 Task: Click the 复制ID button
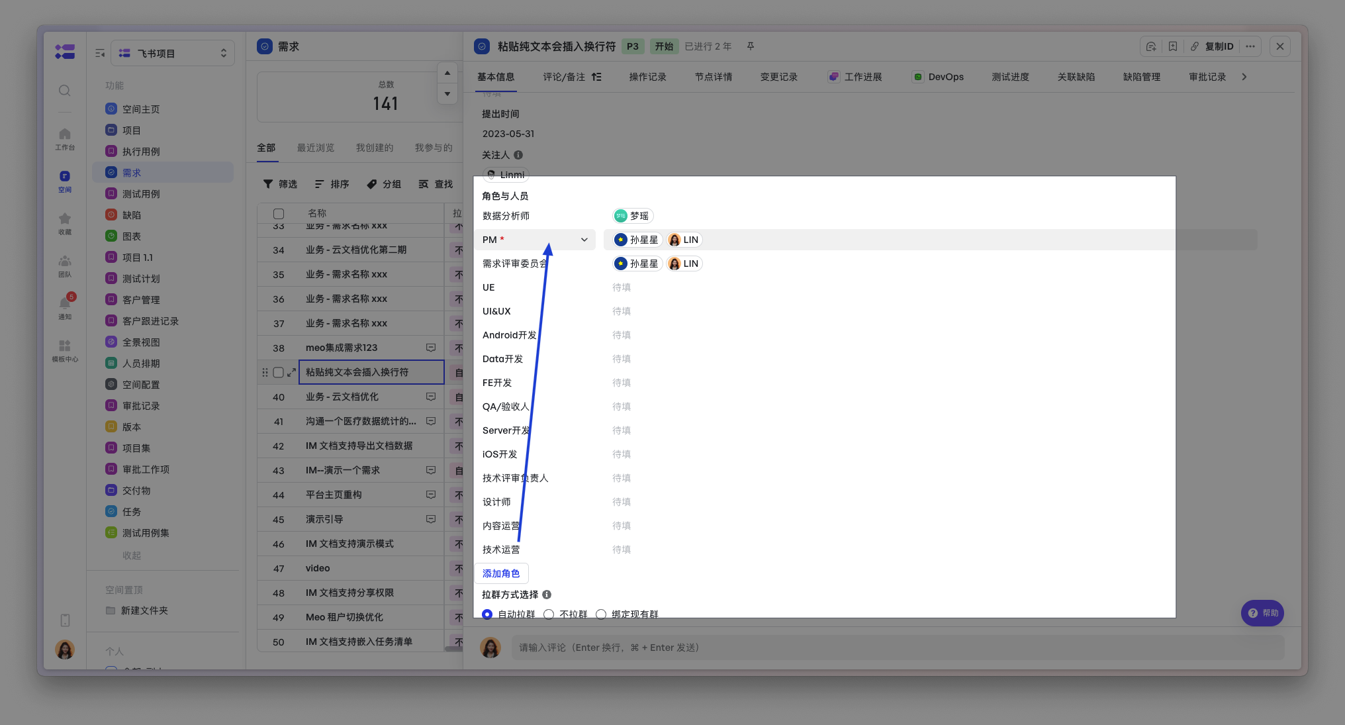[x=1212, y=46]
